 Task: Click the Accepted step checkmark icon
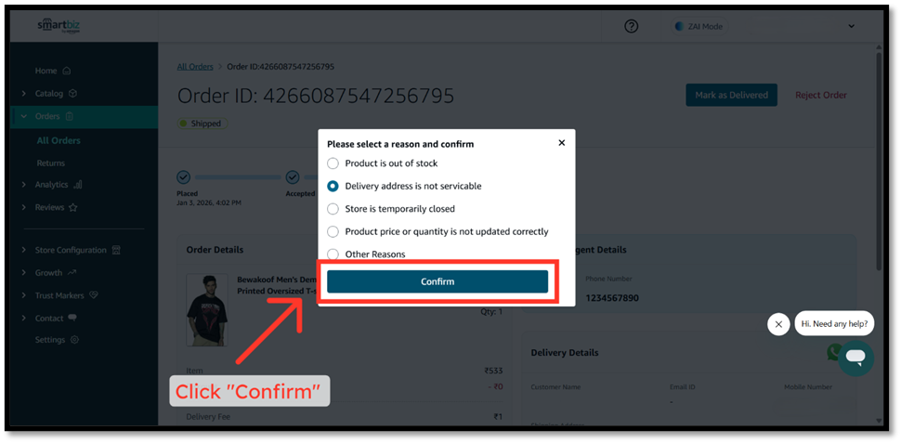293,176
